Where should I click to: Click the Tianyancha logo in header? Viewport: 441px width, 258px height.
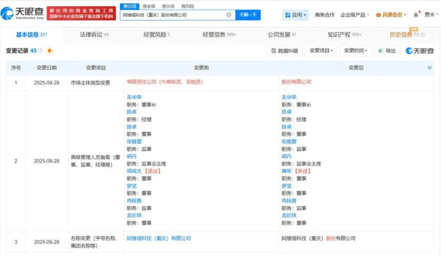point(23,13)
